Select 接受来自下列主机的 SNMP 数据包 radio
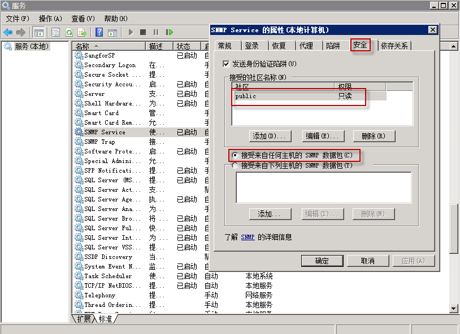 click(235, 165)
